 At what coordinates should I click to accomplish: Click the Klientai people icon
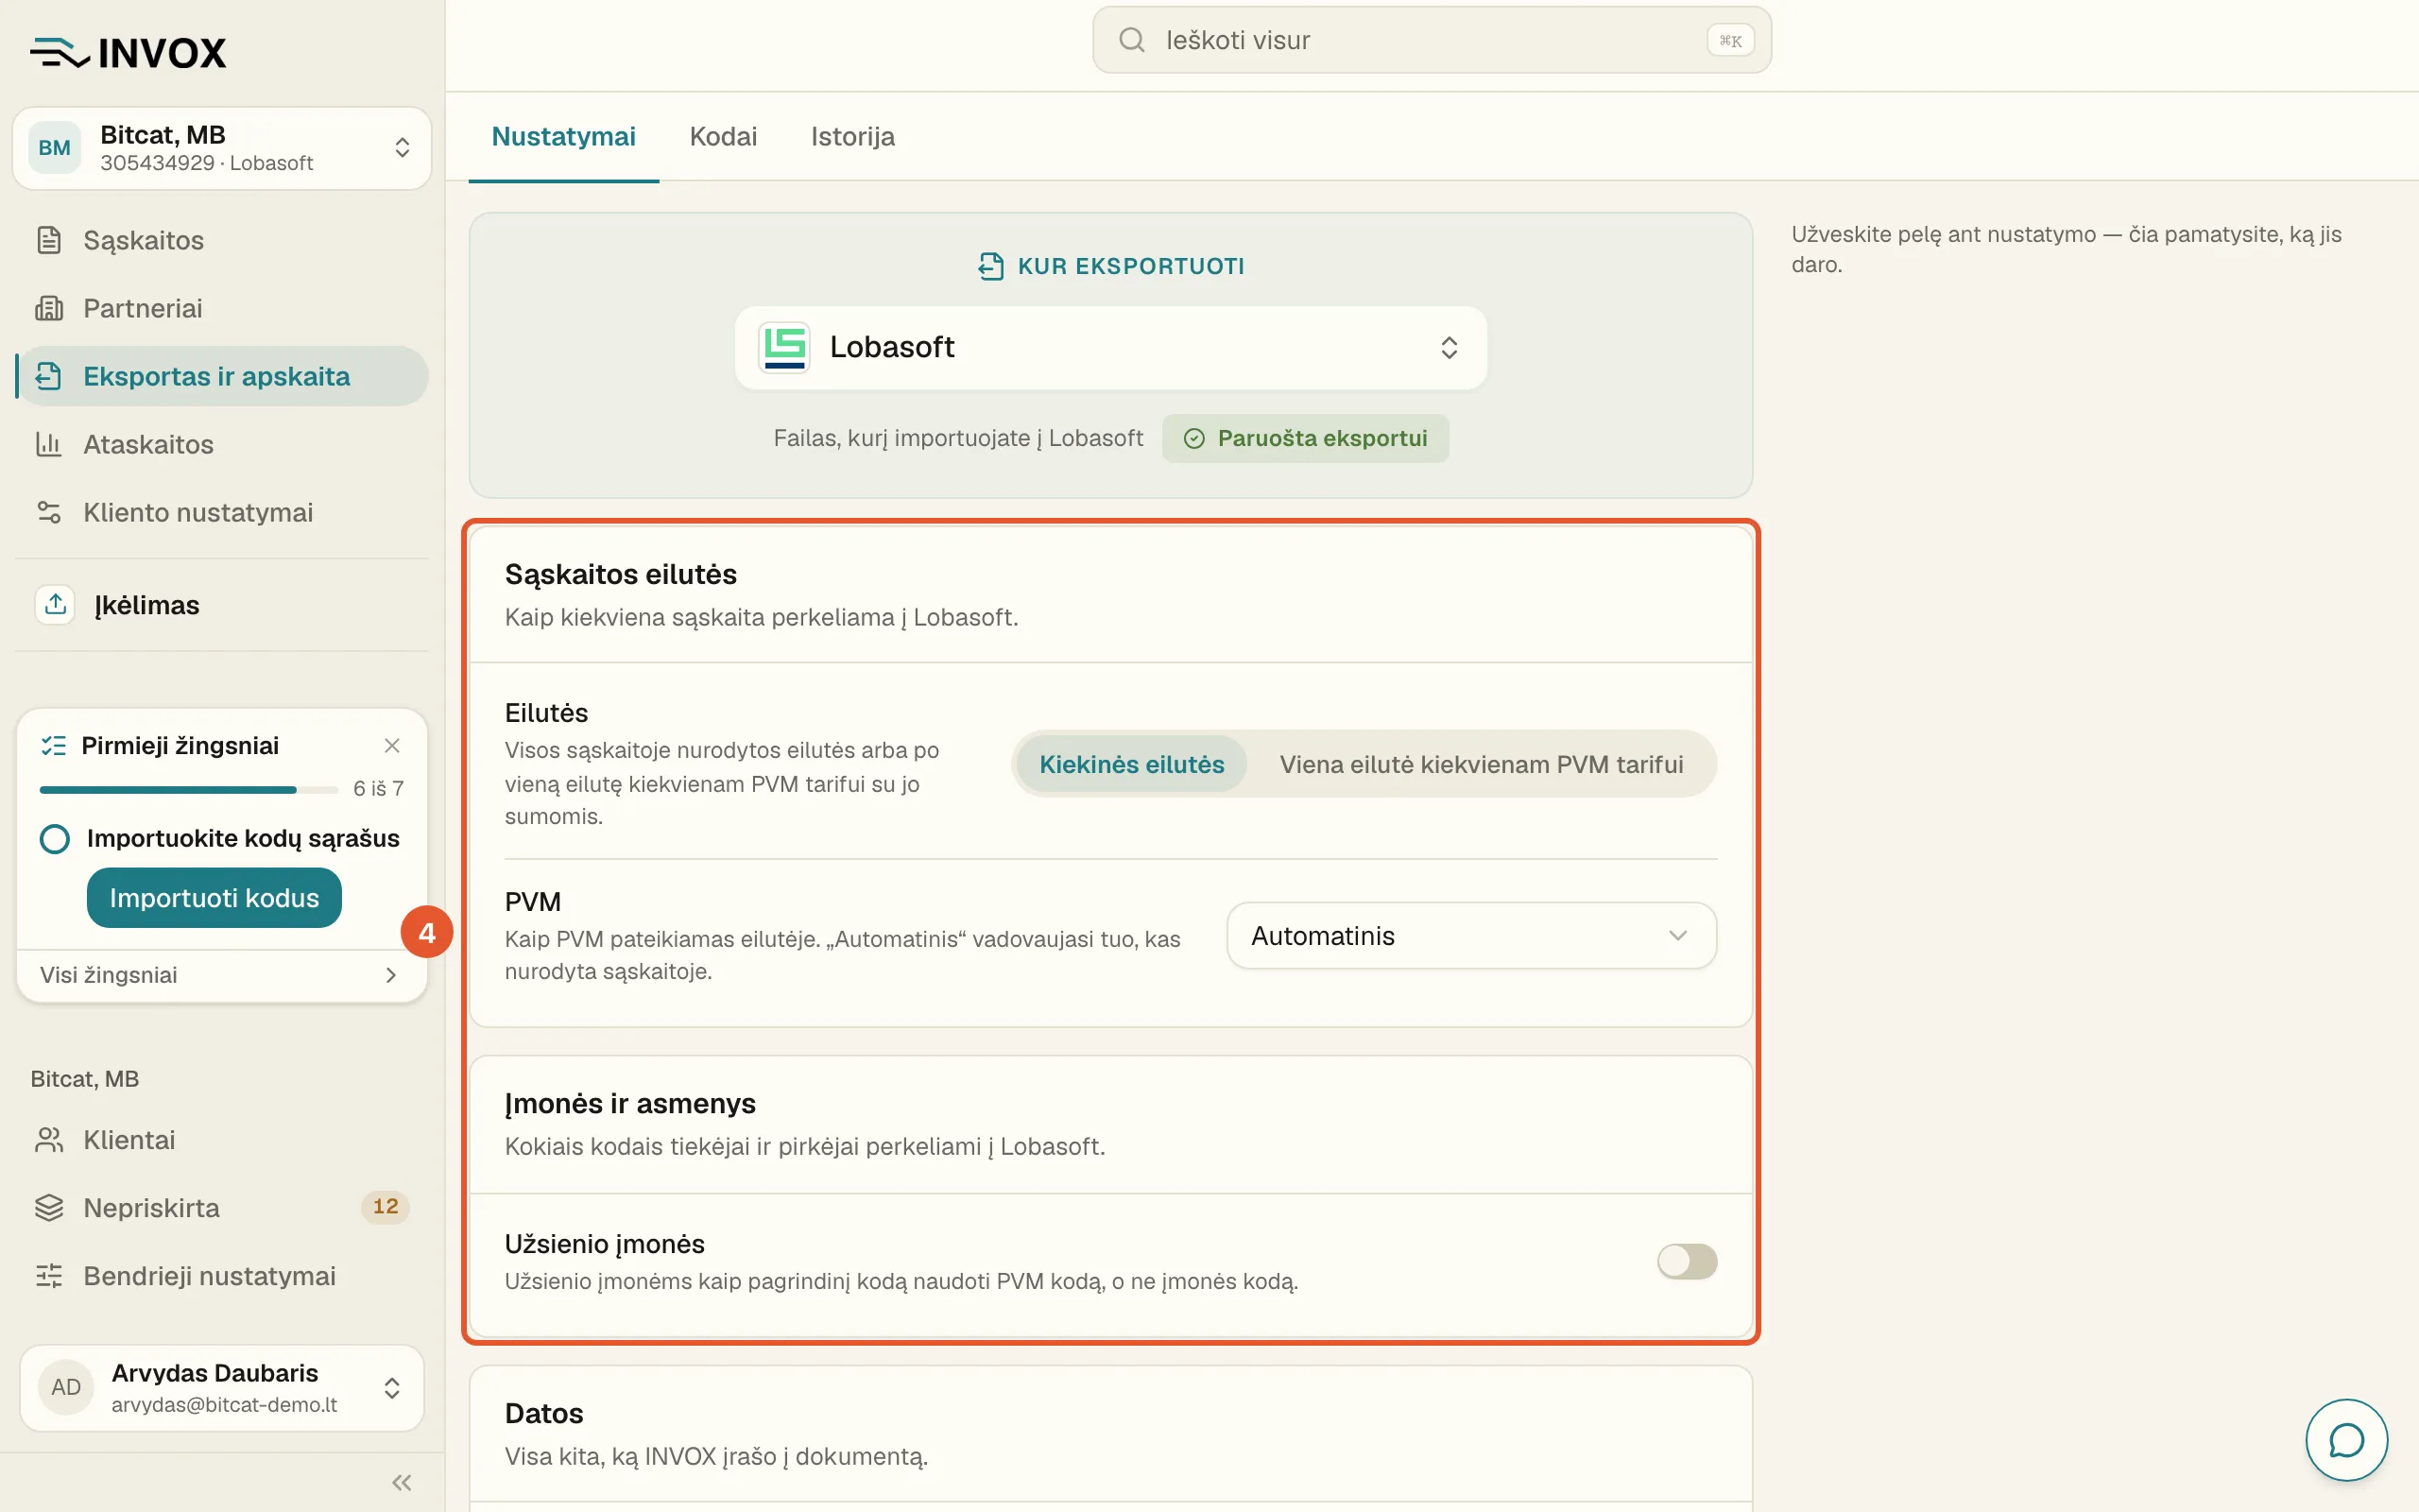click(x=49, y=1140)
